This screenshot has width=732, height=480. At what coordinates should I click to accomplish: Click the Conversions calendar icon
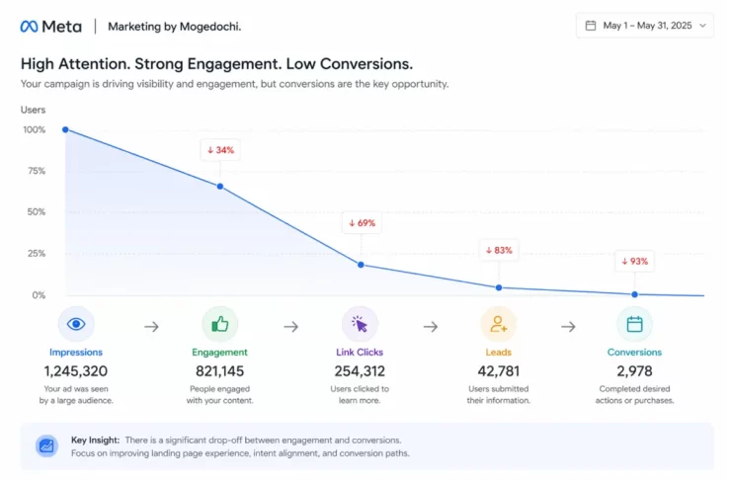pos(634,324)
